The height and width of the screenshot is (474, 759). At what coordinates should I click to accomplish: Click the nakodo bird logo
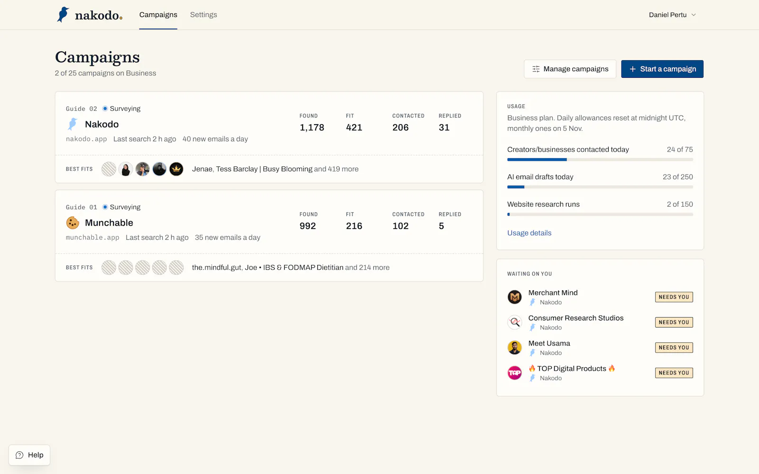63,15
